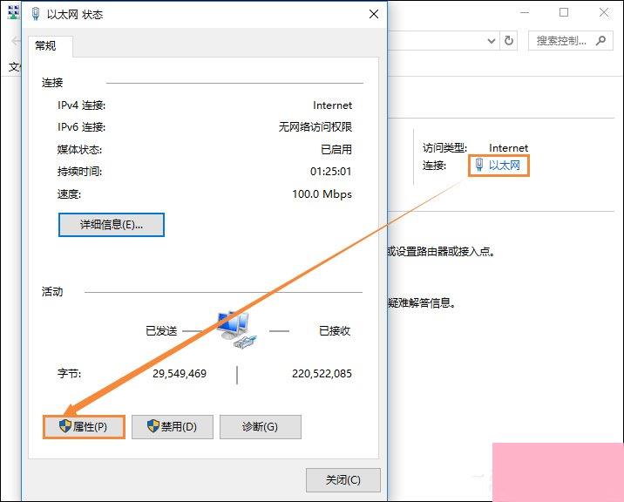Close the background control panel window
Image resolution: width=624 pixels, height=502 pixels.
(604, 13)
